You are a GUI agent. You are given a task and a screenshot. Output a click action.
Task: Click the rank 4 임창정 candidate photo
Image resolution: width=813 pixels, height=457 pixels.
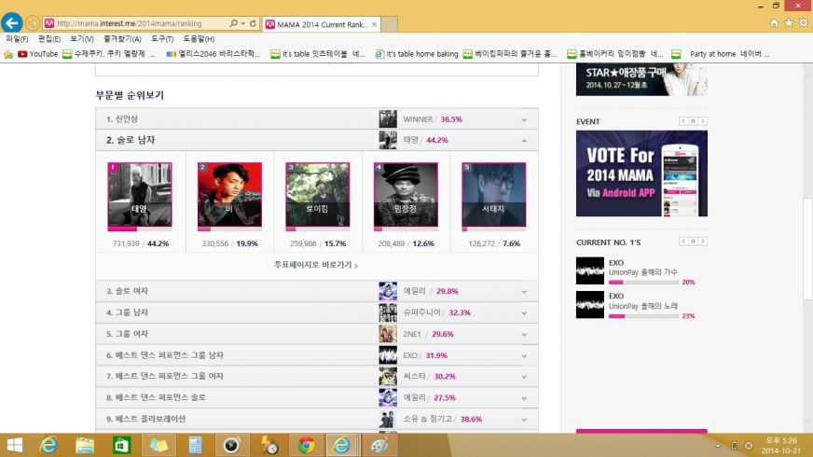[x=406, y=195]
